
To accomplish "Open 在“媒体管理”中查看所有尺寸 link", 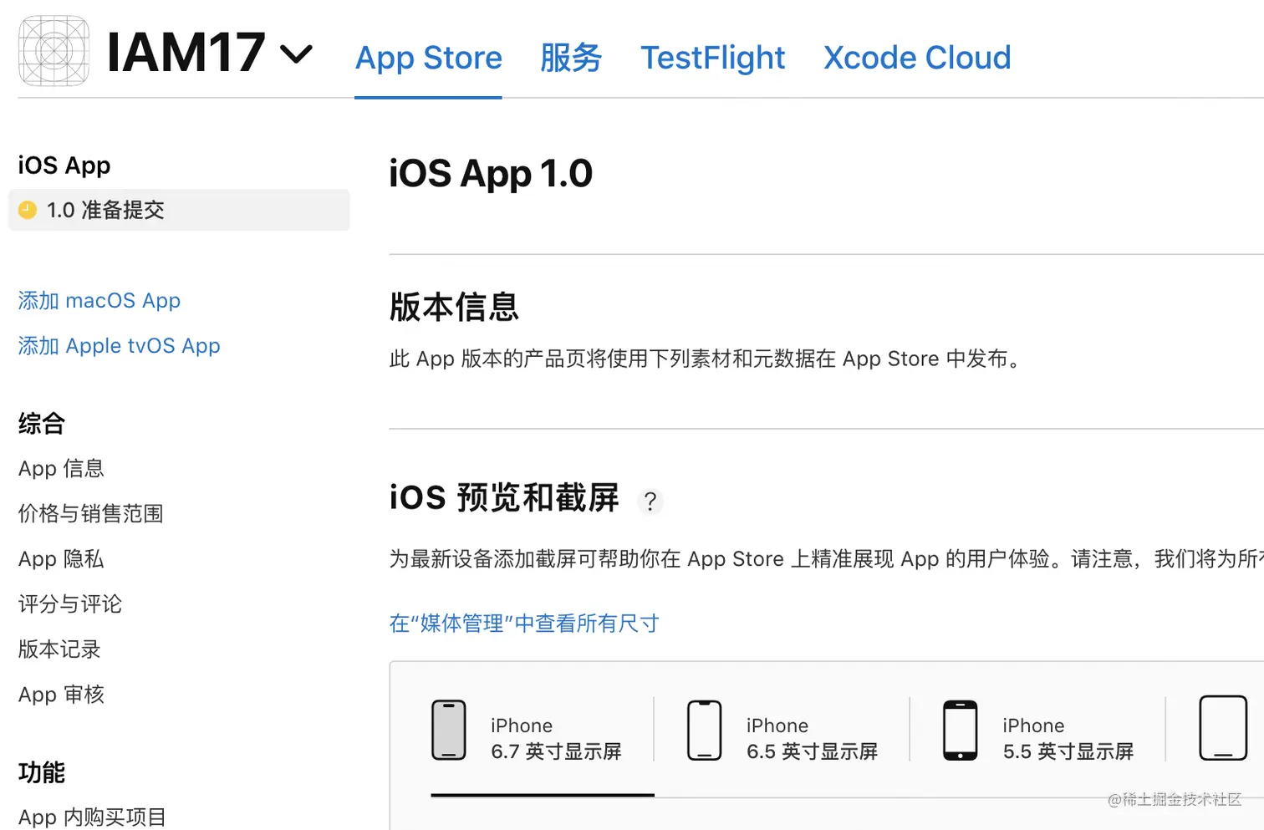I will [524, 623].
